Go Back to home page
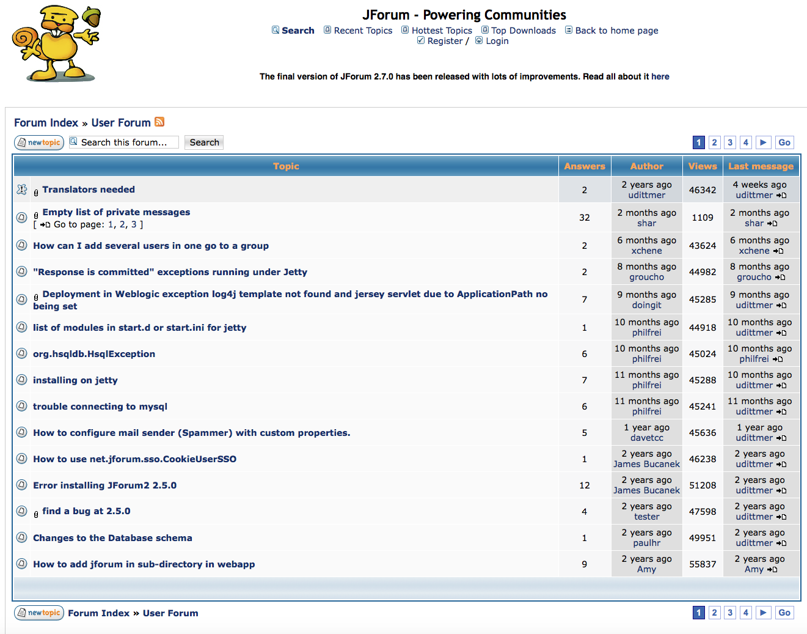 pyautogui.click(x=616, y=31)
